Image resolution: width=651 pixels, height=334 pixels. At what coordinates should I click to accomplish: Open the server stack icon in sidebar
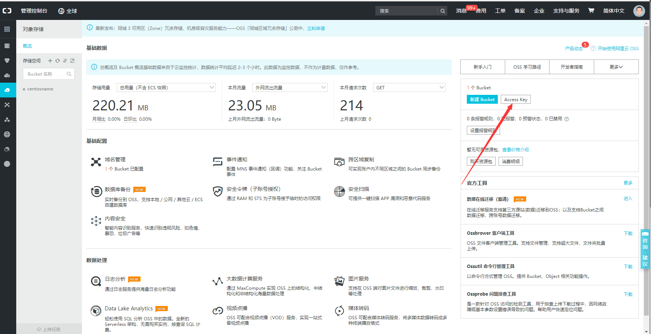point(7,46)
